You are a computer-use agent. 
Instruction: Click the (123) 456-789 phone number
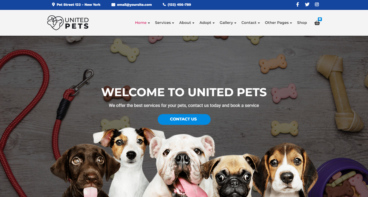pyautogui.click(x=179, y=5)
